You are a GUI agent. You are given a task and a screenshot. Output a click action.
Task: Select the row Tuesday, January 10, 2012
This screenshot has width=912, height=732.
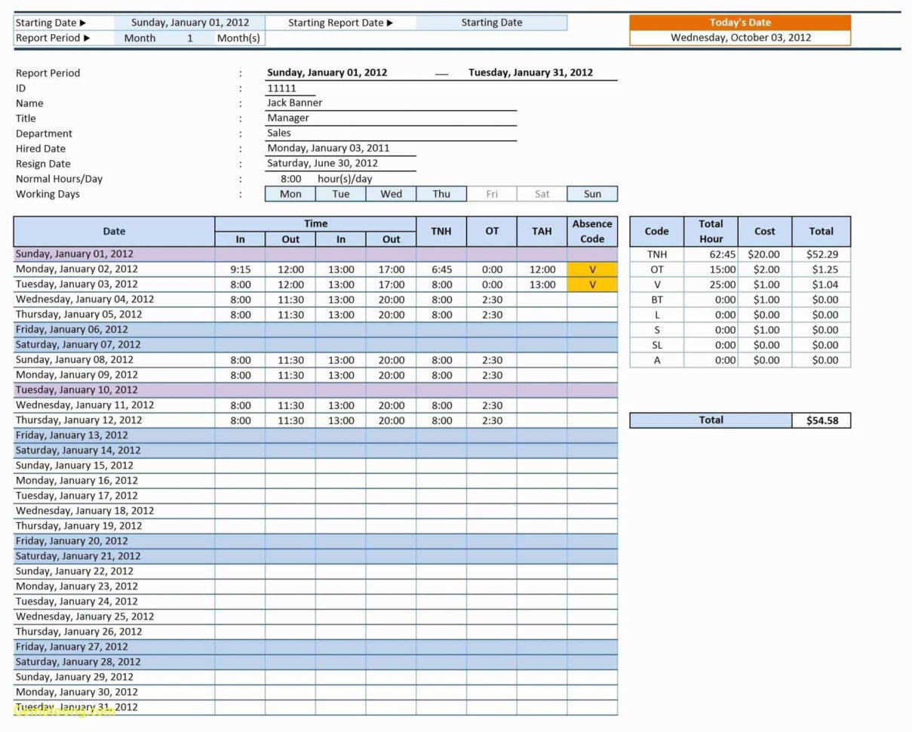315,390
